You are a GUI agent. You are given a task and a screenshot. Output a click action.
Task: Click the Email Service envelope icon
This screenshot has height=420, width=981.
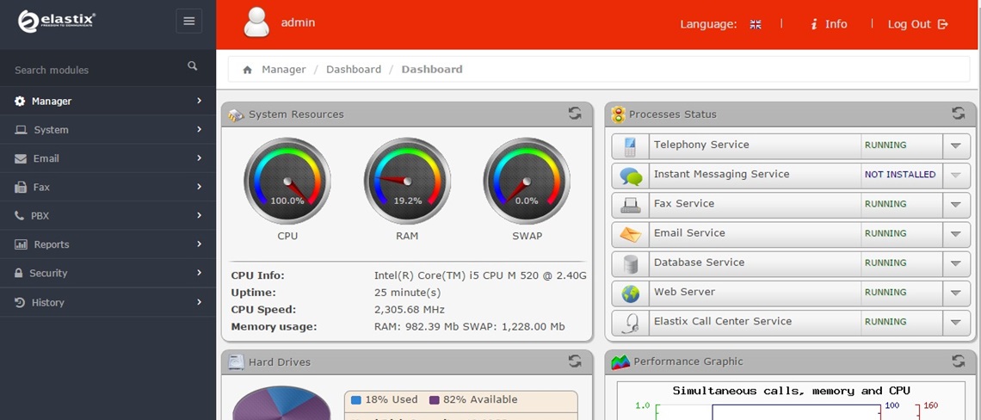pyautogui.click(x=631, y=235)
